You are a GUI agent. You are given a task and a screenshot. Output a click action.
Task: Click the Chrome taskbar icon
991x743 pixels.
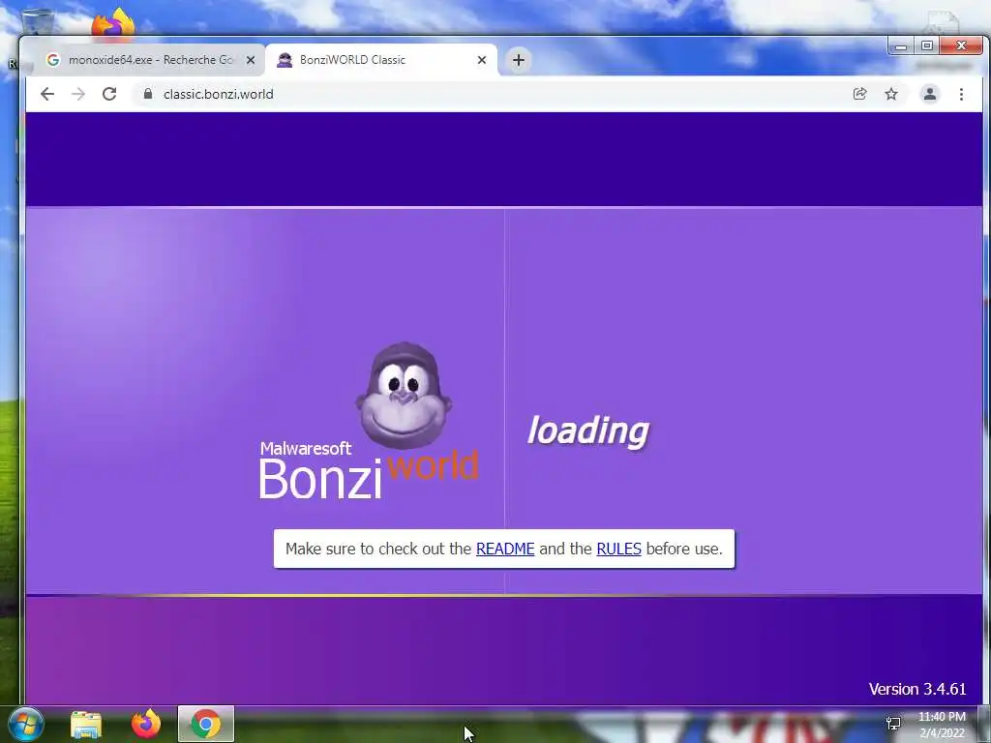pos(206,724)
